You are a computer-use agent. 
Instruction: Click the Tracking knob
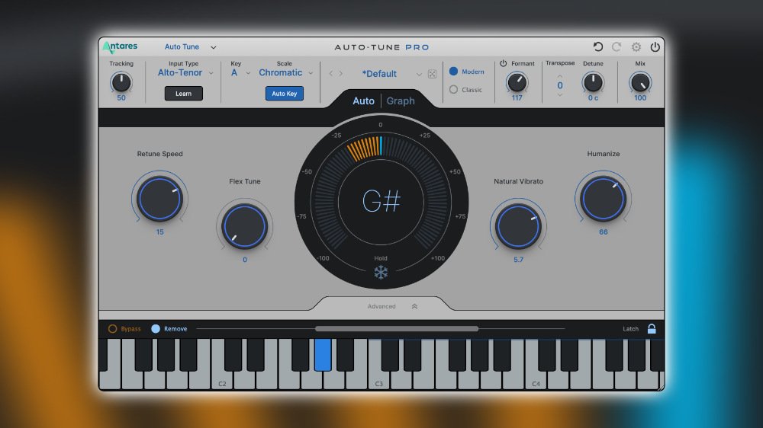[x=121, y=82]
